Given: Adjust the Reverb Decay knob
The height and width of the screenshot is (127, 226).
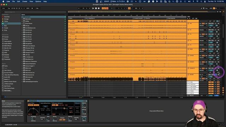Looking at the screenshot, I should pos(54,119).
